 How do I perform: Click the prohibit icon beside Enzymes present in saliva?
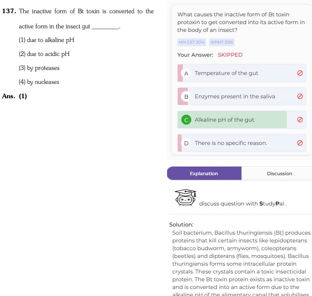click(x=300, y=96)
